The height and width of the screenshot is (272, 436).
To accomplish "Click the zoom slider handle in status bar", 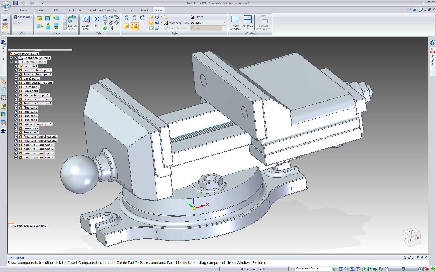I will 403,269.
